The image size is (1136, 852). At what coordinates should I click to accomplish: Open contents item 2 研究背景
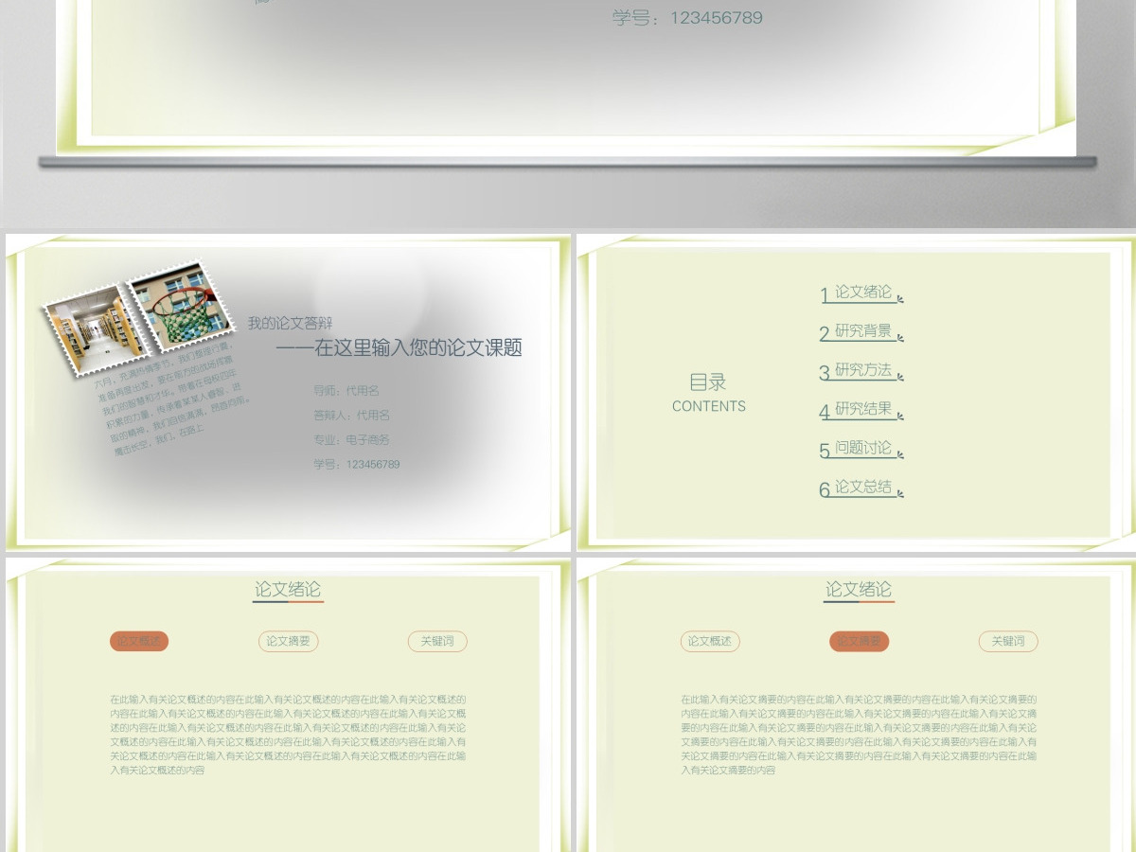click(861, 332)
